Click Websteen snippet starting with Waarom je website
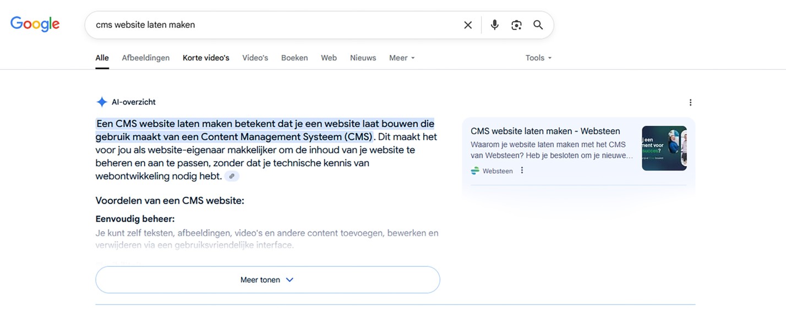Image resolution: width=786 pixels, height=314 pixels. [x=552, y=150]
